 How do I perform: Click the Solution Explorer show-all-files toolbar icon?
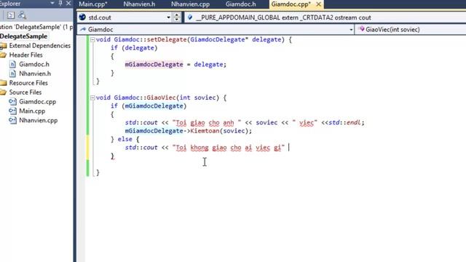coord(11,15)
